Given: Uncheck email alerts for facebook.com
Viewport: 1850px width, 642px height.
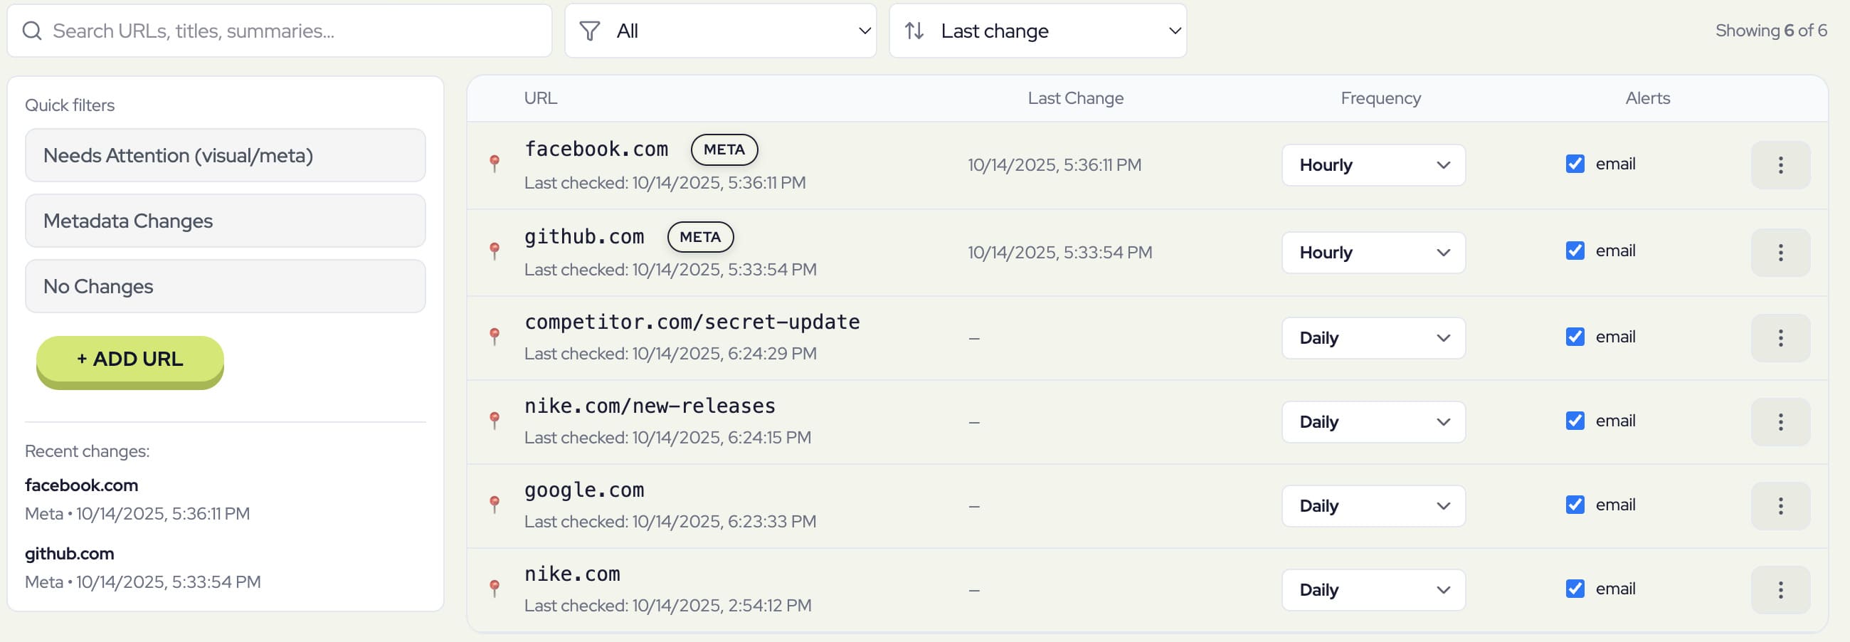Looking at the screenshot, I should (x=1574, y=164).
